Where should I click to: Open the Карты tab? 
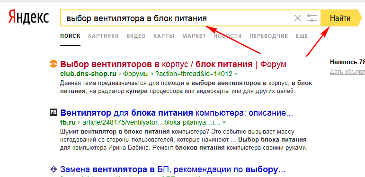164,36
